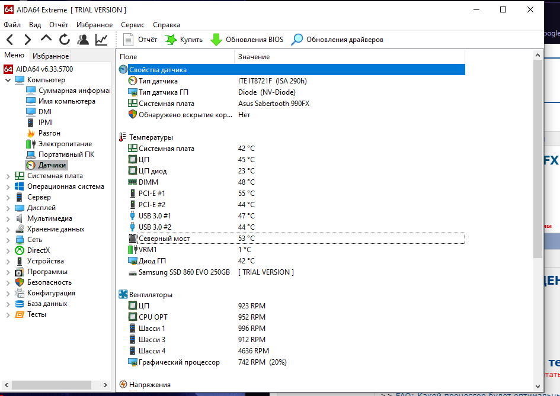Open Обновления драйверов search button

[337, 40]
